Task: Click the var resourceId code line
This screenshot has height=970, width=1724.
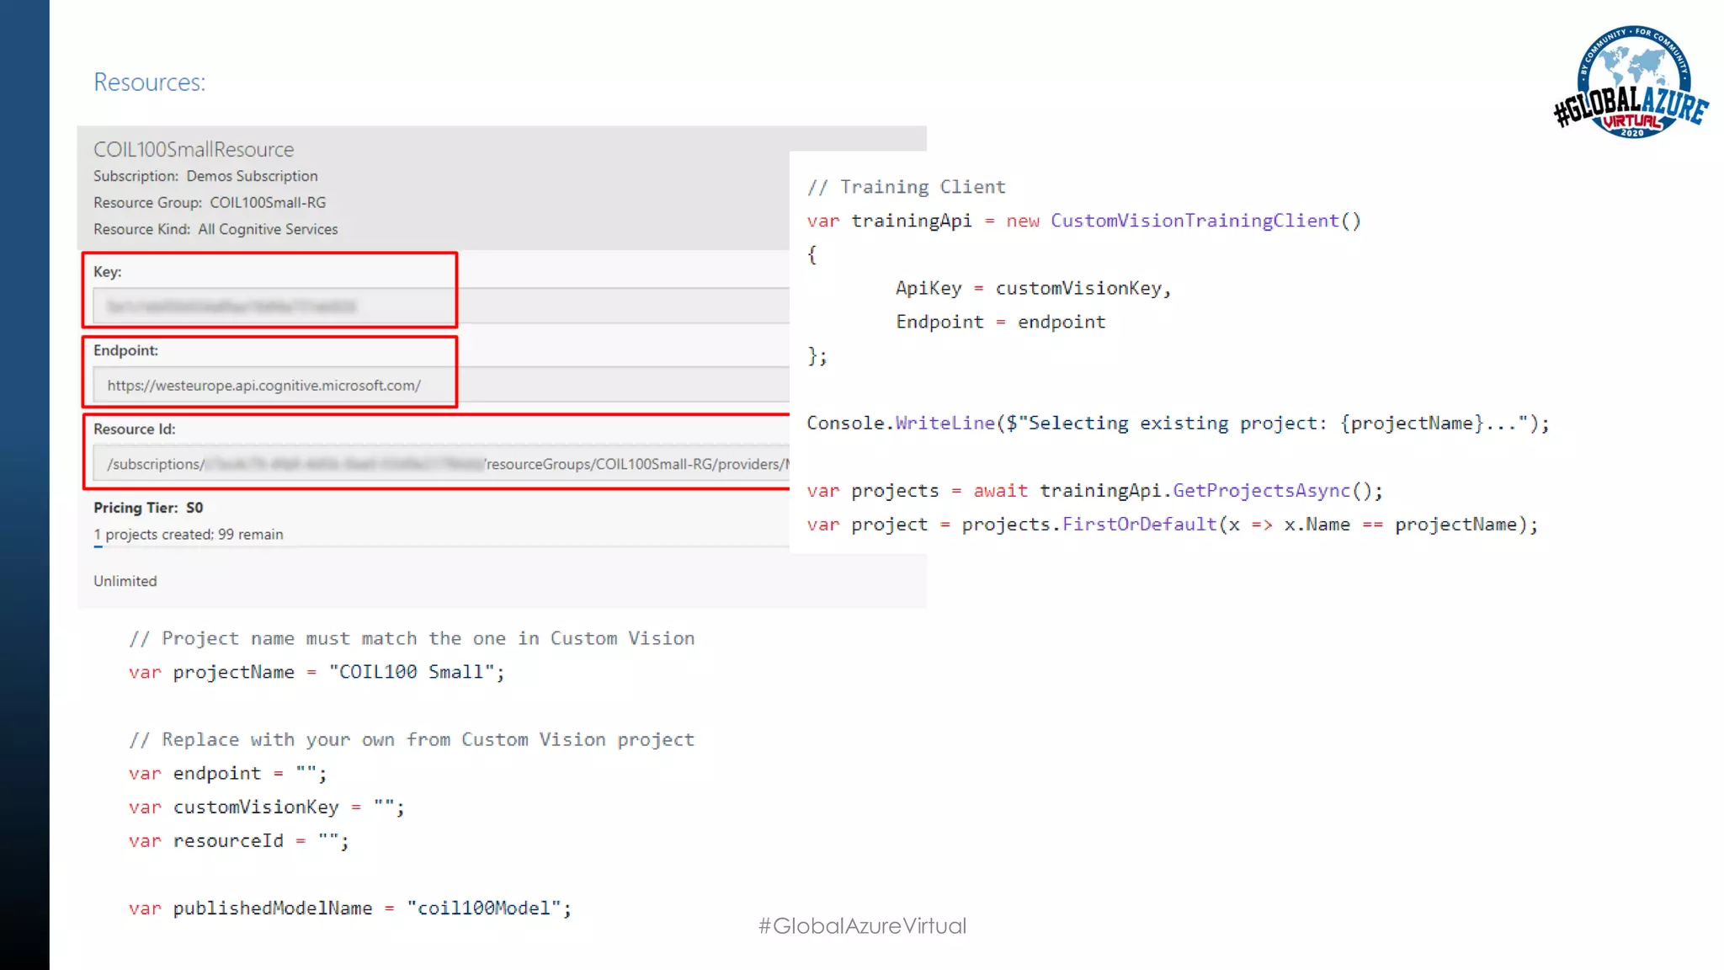Action: (238, 841)
